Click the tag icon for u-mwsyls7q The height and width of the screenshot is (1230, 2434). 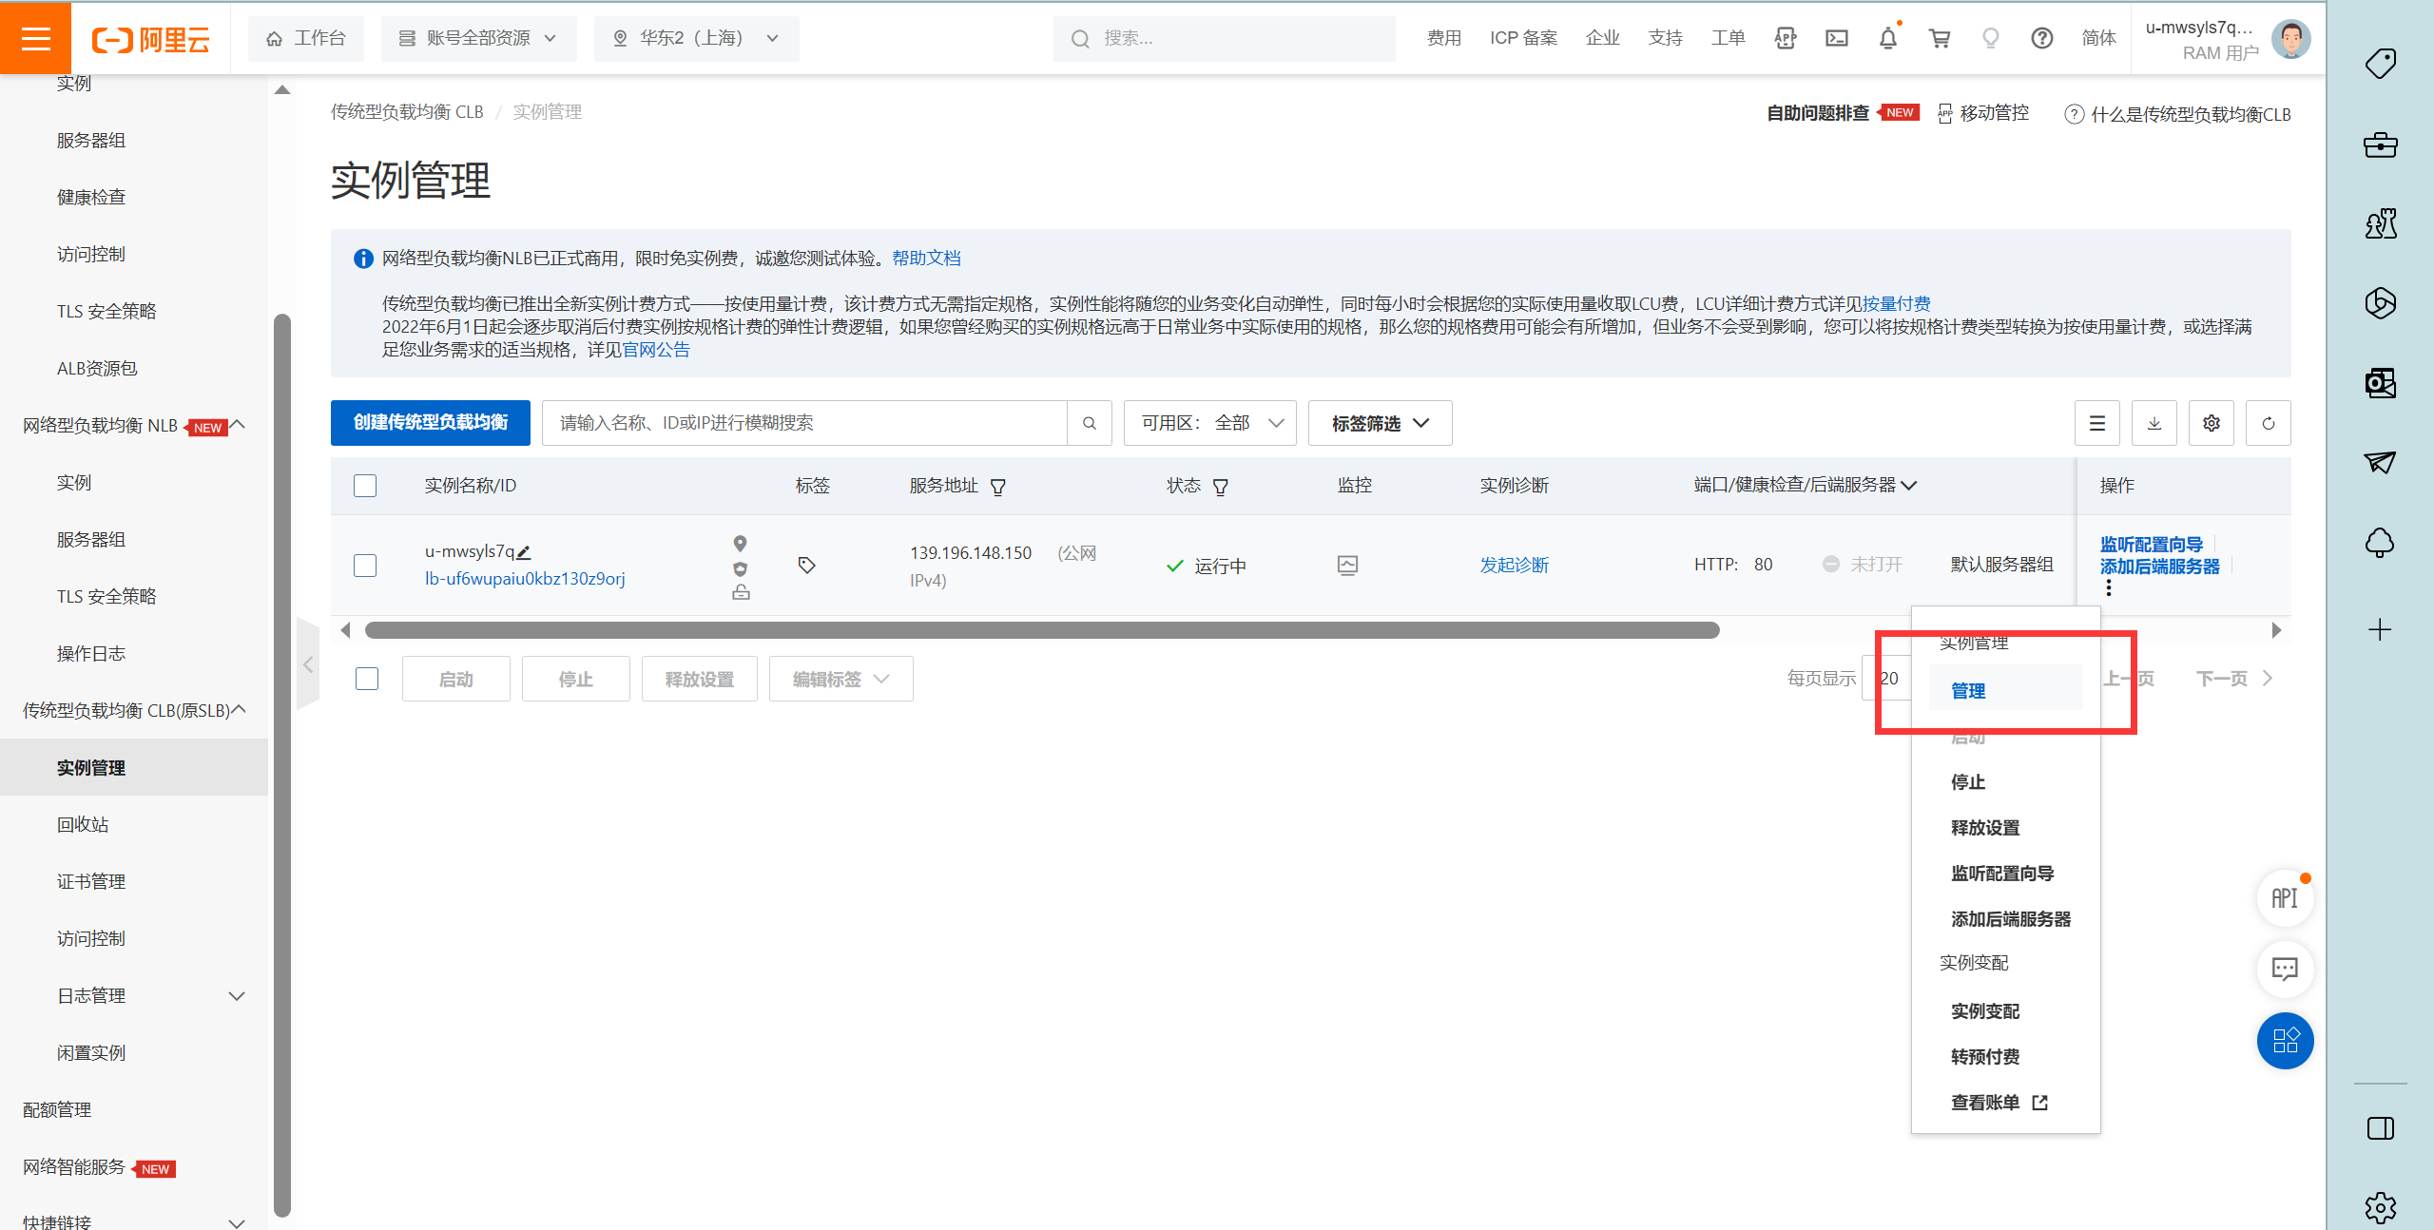click(806, 565)
